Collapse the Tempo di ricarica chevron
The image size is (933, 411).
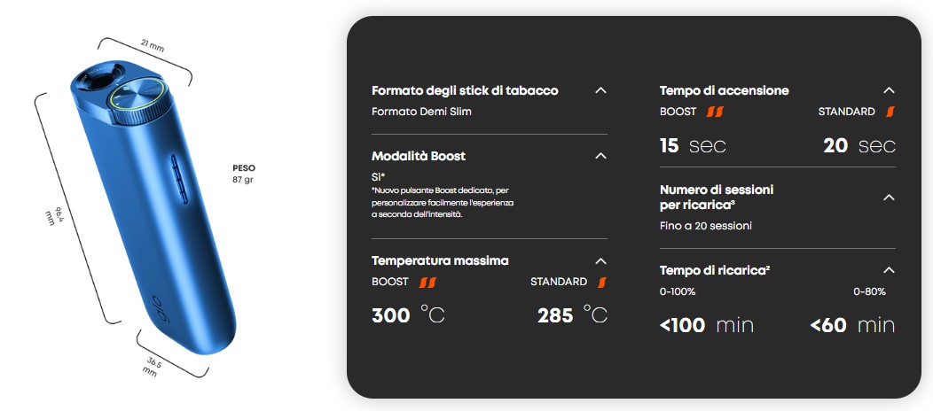click(889, 270)
